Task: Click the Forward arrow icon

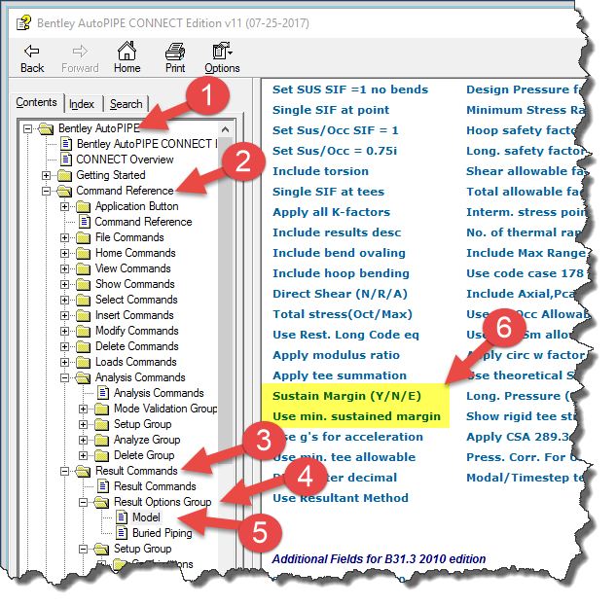Action: tap(80, 51)
